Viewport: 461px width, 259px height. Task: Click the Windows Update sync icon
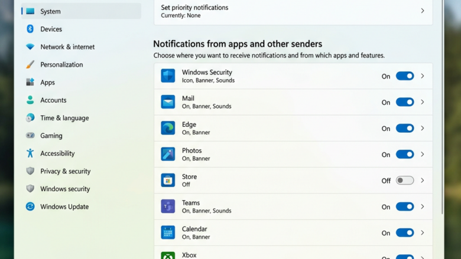coord(30,206)
